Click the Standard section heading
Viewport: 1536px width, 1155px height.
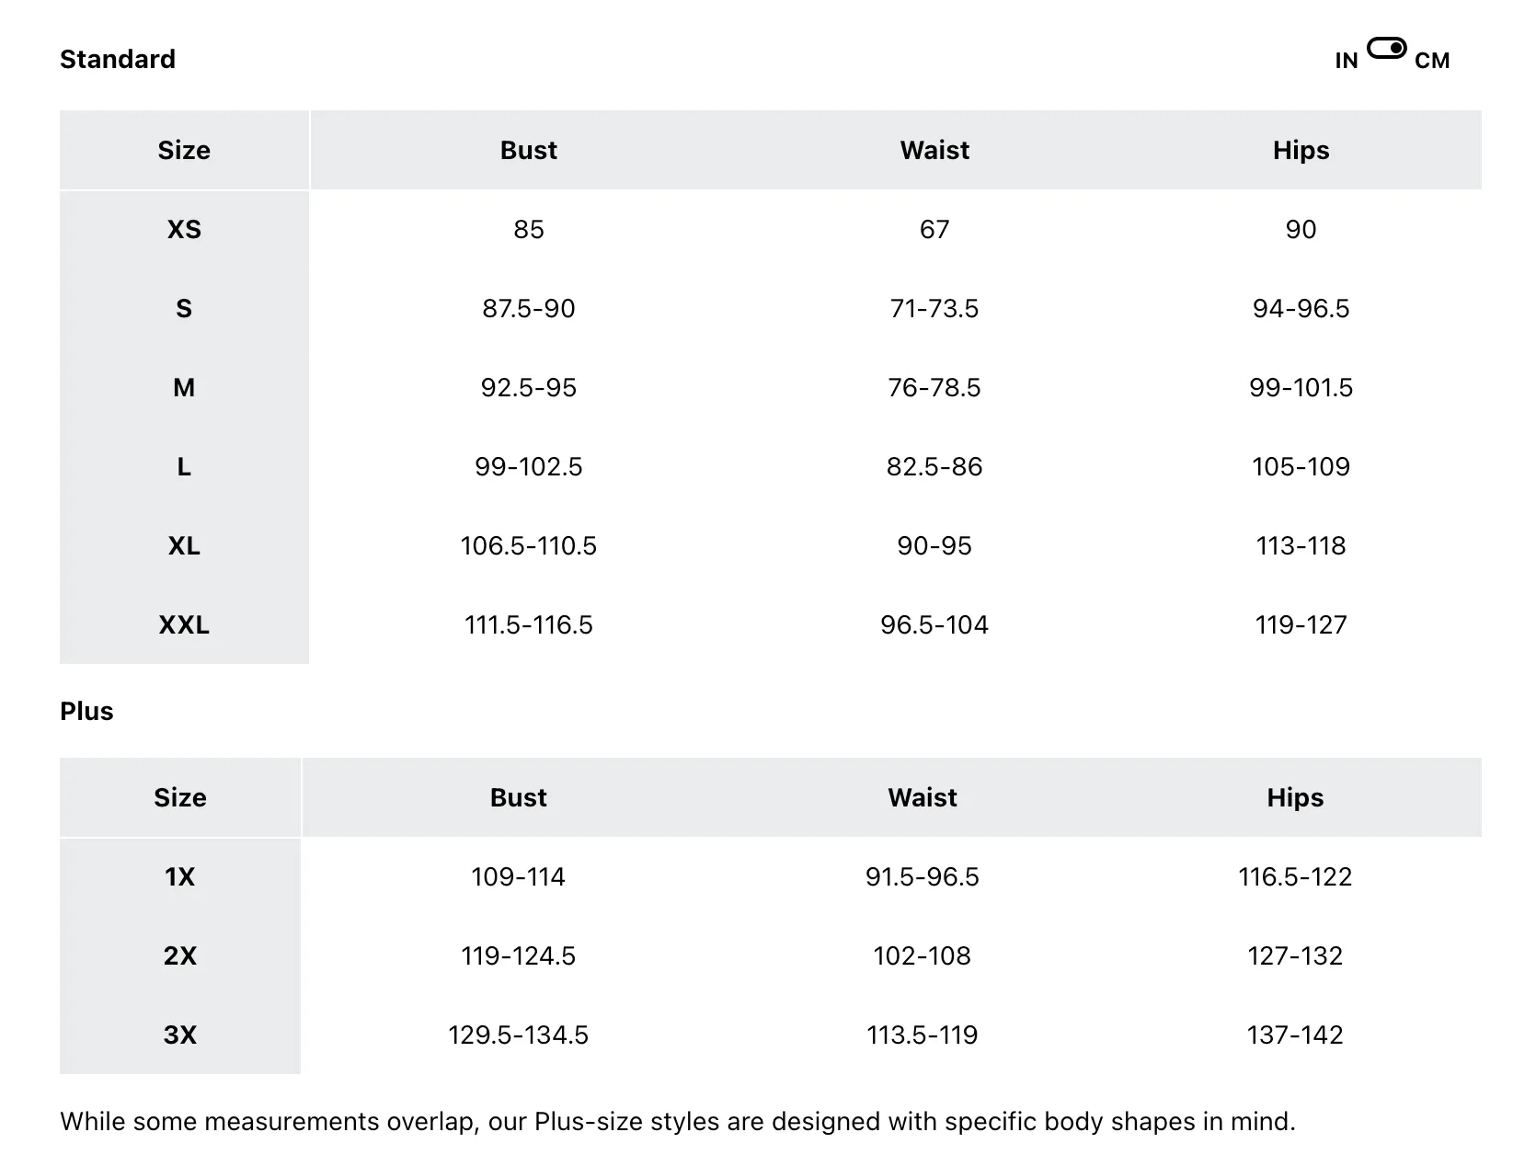(x=118, y=59)
